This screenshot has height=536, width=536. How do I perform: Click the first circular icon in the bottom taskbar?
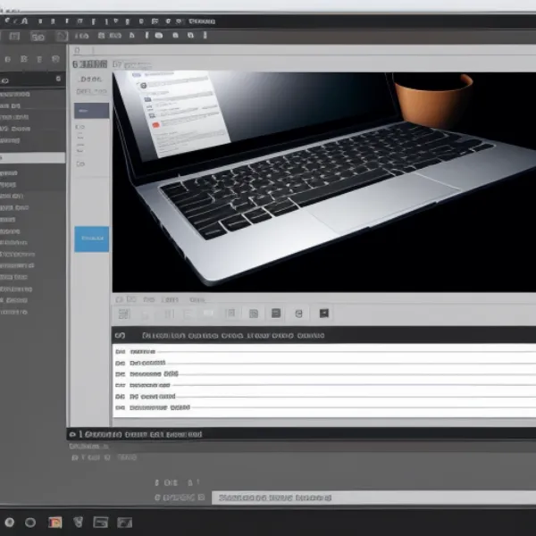pyautogui.click(x=10, y=522)
